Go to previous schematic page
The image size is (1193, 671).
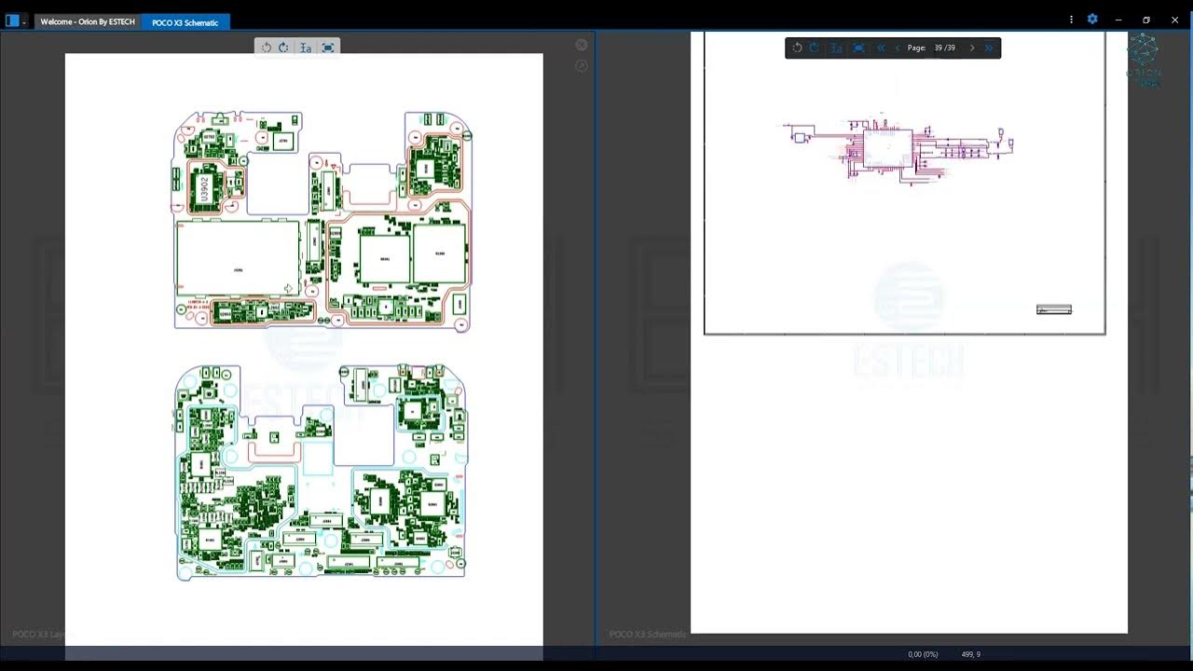tap(898, 48)
